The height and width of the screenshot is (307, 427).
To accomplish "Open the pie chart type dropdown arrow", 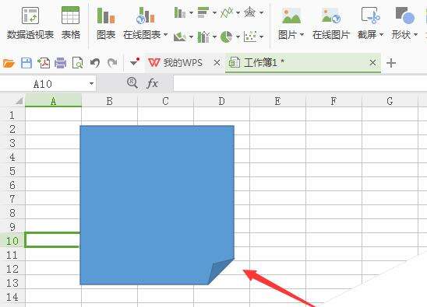I will tap(238, 37).
